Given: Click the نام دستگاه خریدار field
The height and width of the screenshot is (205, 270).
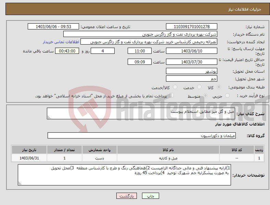Looking at the screenshot, I should point(140,34).
